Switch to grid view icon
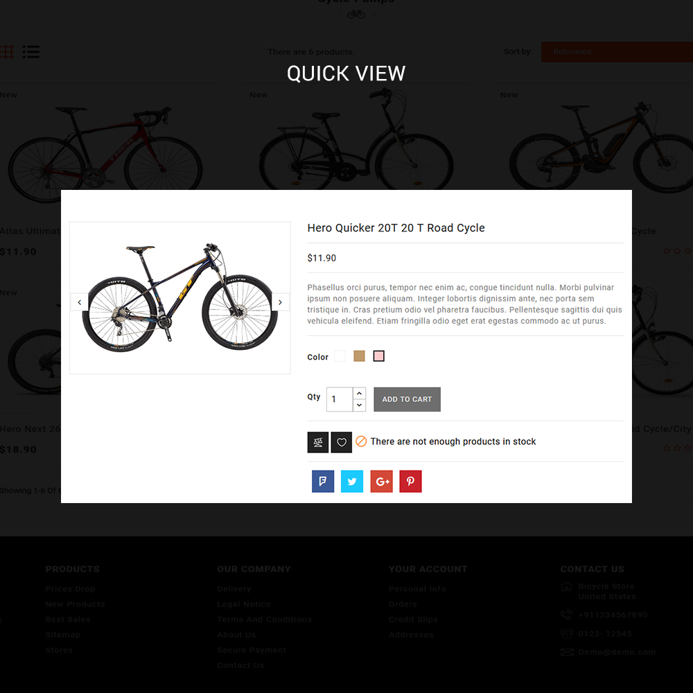The image size is (693, 693). (7, 52)
